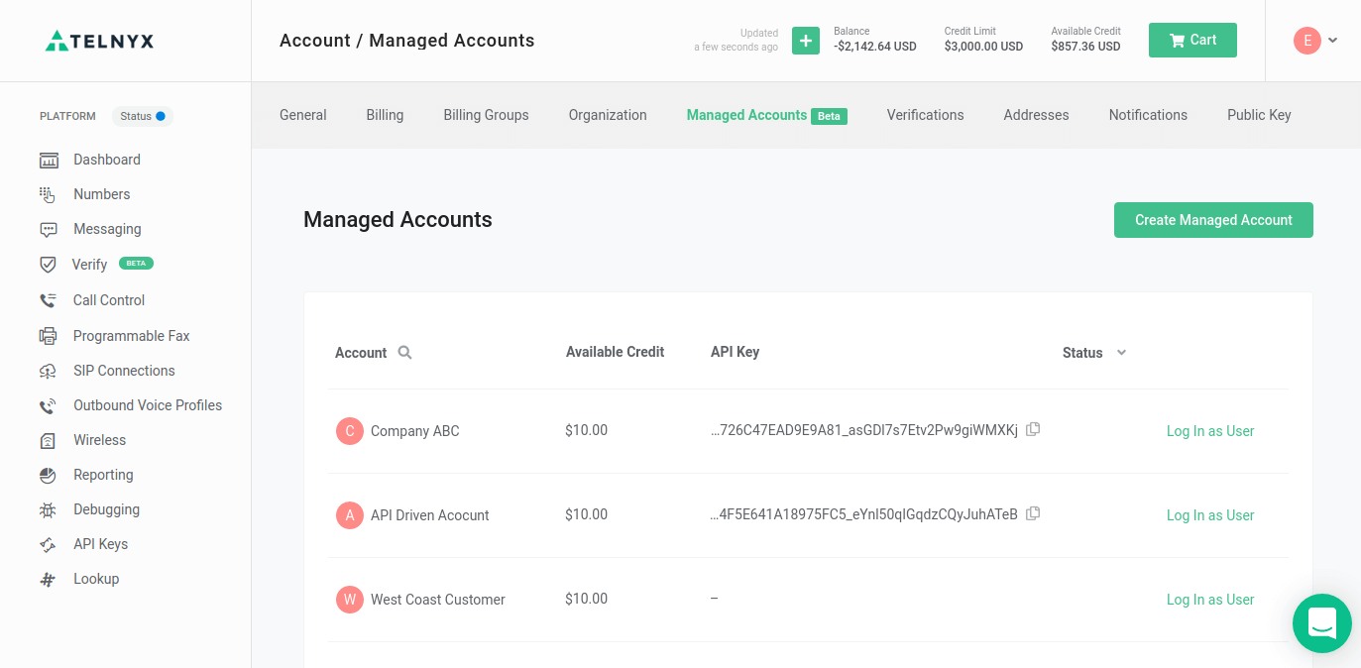
Task: Go to the Verifications tab
Action: click(925, 115)
